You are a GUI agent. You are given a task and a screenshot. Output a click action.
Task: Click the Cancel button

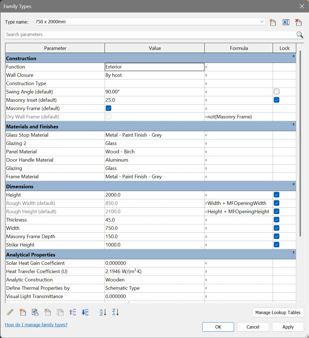pos(253,327)
